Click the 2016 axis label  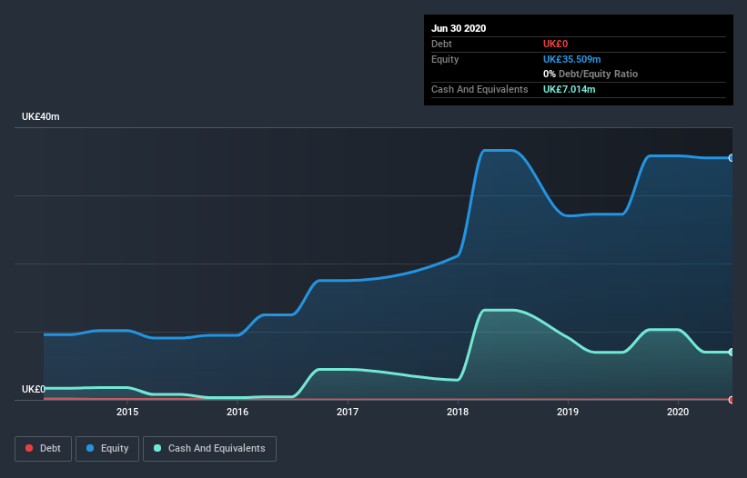pyautogui.click(x=237, y=412)
